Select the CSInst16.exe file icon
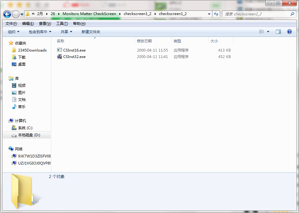The width and height of the screenshot is (299, 213). (60, 50)
